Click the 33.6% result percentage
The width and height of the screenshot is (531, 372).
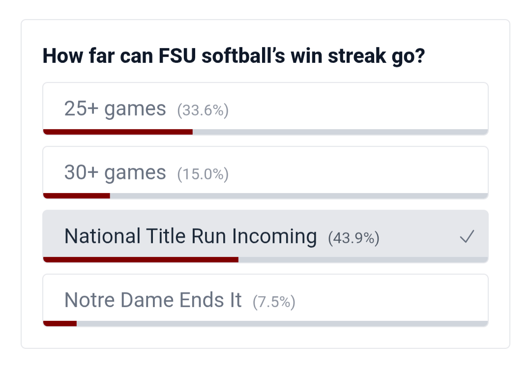pyautogui.click(x=203, y=111)
